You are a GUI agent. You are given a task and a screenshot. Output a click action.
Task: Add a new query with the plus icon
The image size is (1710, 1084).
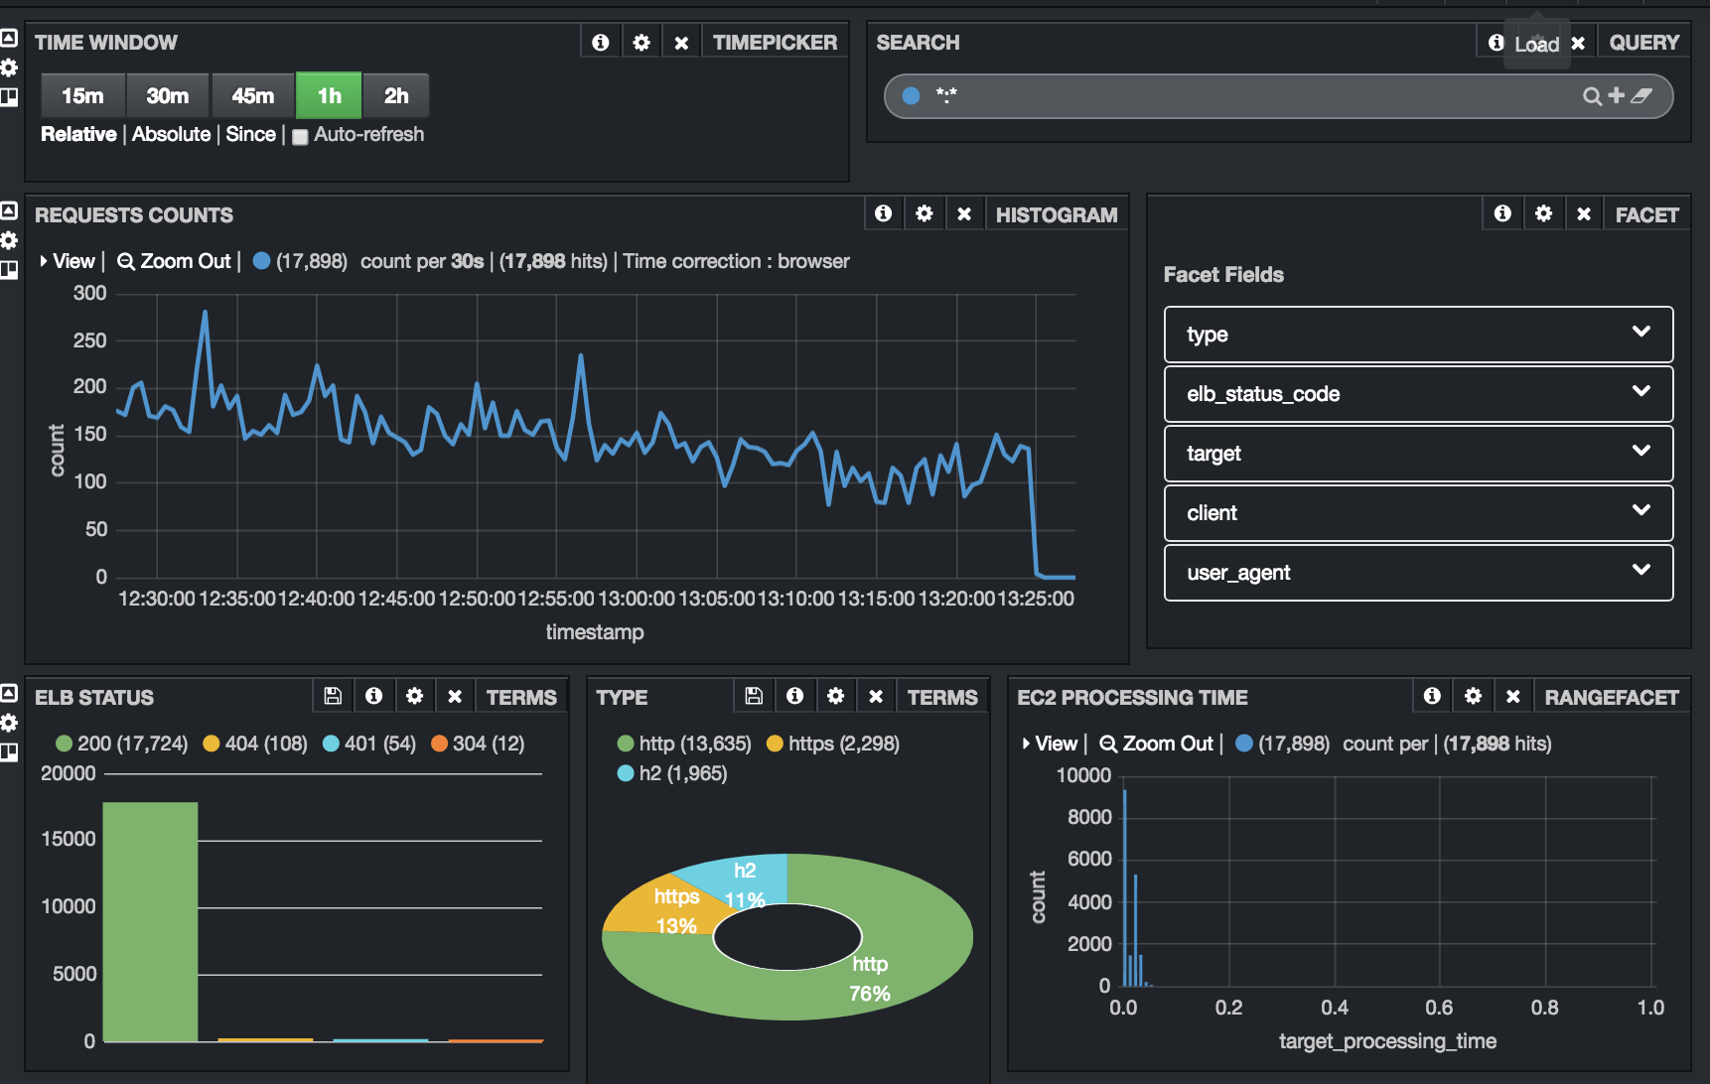point(1614,96)
